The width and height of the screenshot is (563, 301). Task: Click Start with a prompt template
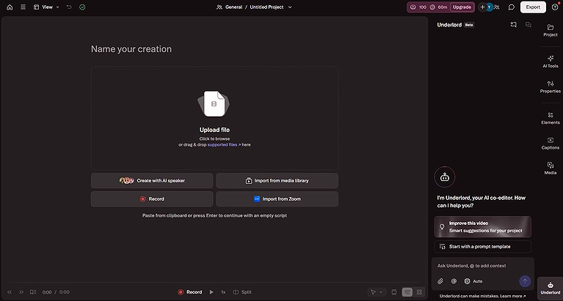482,247
